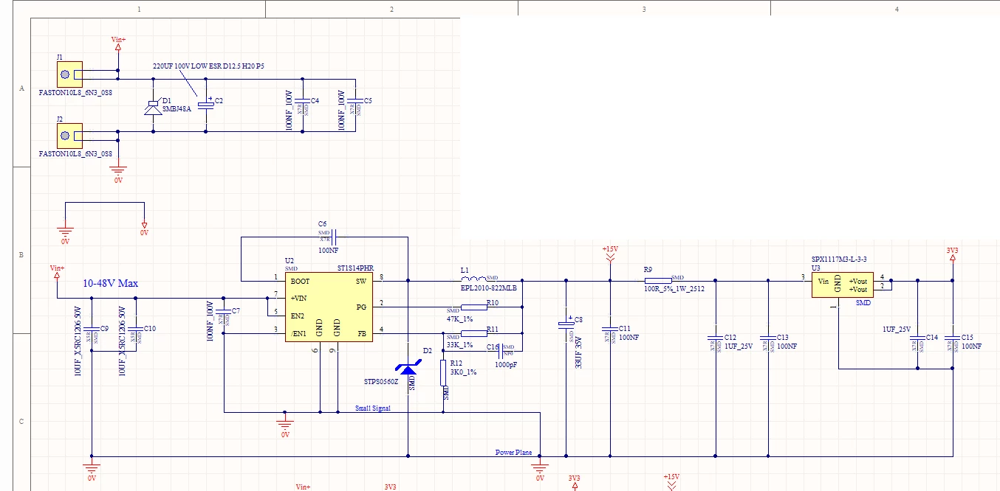Select capacitor C10 symbol
1000x491 pixels.
point(135,329)
